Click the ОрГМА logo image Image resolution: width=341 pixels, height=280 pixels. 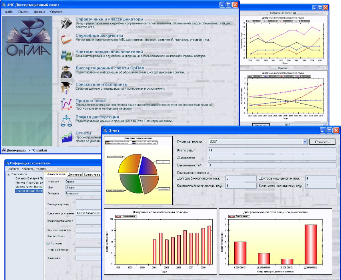[x=28, y=38]
